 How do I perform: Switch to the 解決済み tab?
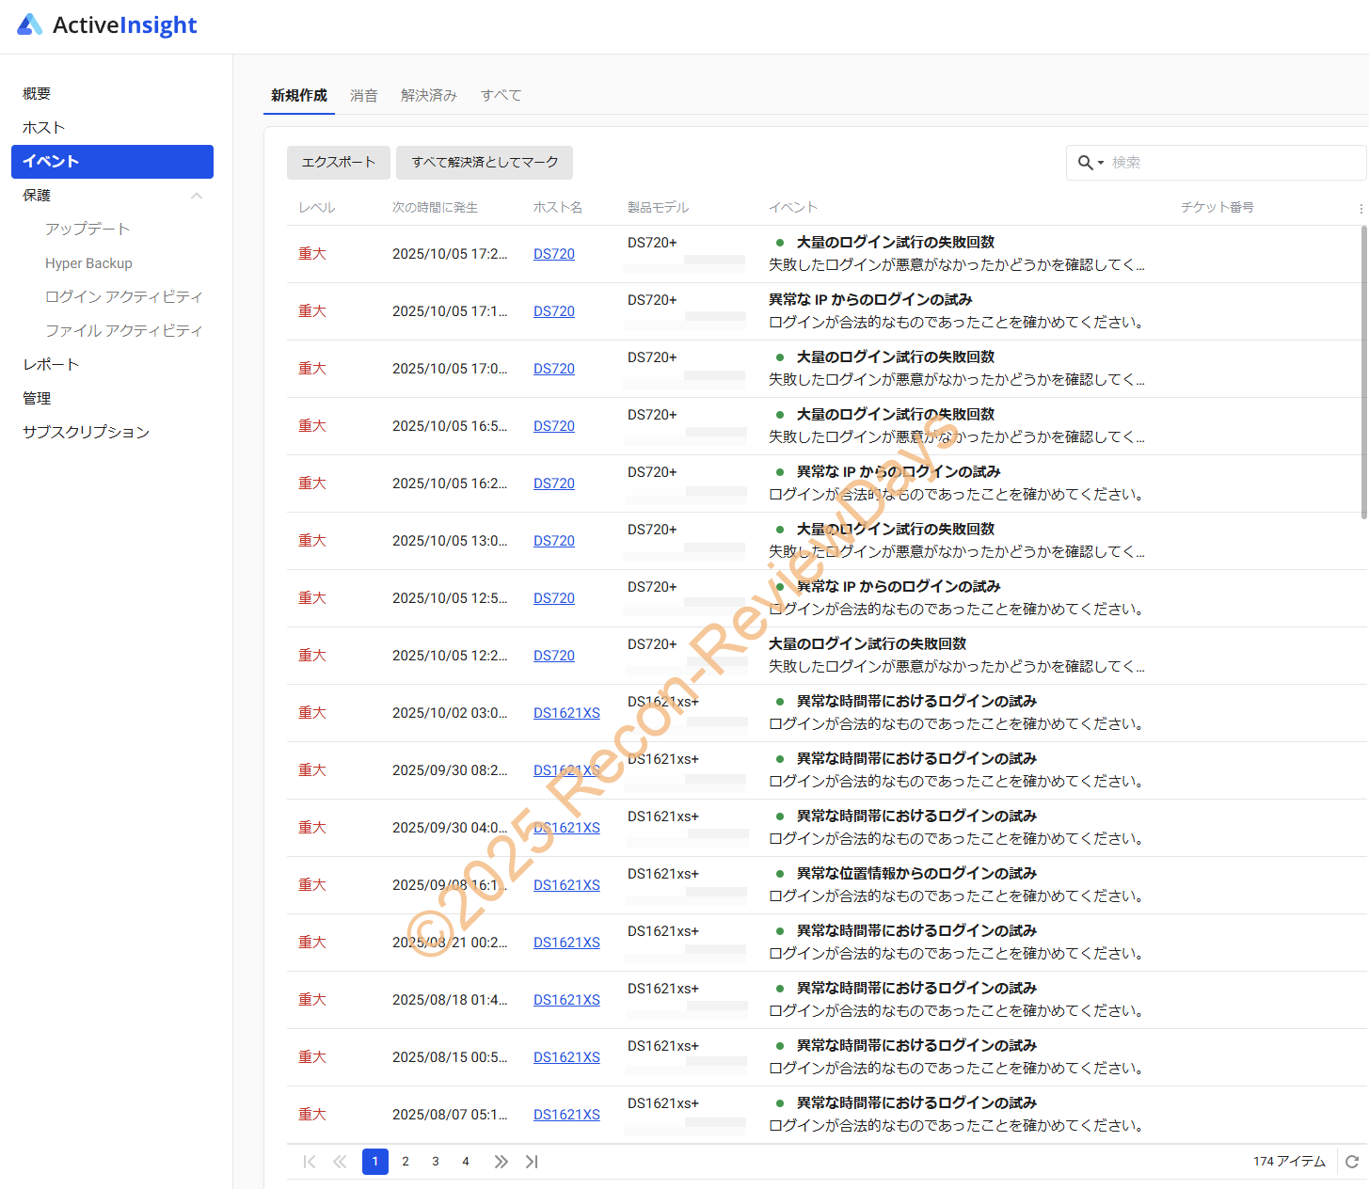pyautogui.click(x=428, y=95)
